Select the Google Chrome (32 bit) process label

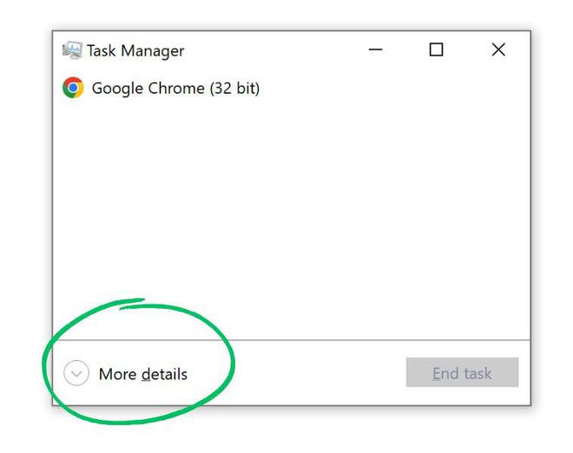pos(175,88)
